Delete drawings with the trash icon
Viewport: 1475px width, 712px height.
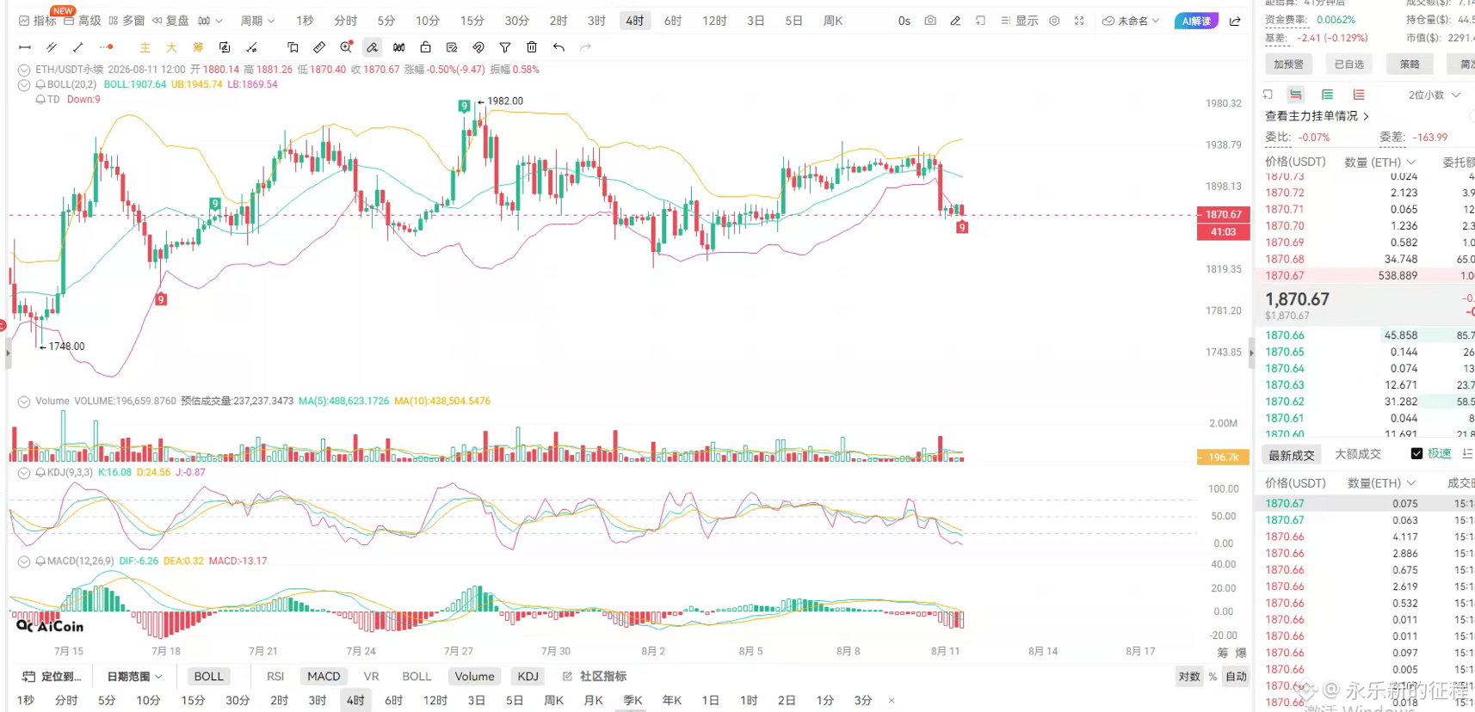(x=532, y=47)
